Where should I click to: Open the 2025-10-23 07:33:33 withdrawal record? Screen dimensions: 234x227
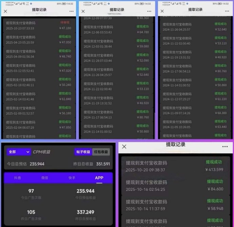tap(39, 25)
